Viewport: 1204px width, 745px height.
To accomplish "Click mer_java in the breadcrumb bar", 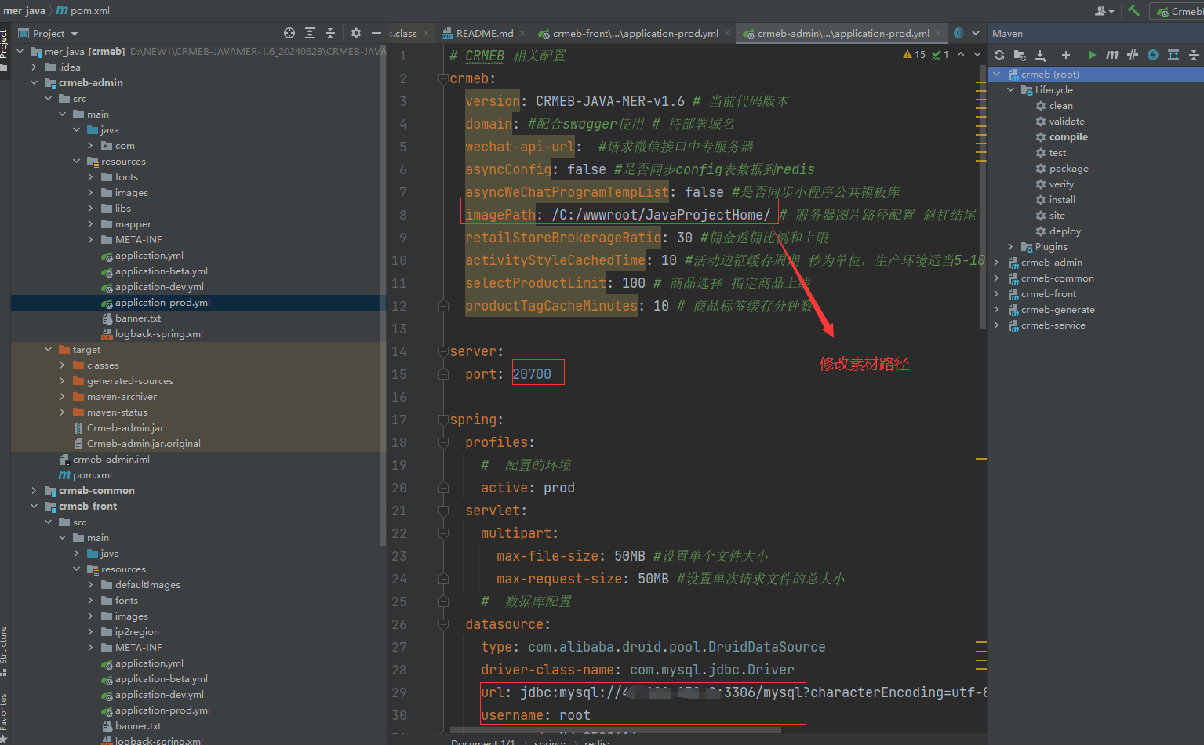I will [24, 11].
